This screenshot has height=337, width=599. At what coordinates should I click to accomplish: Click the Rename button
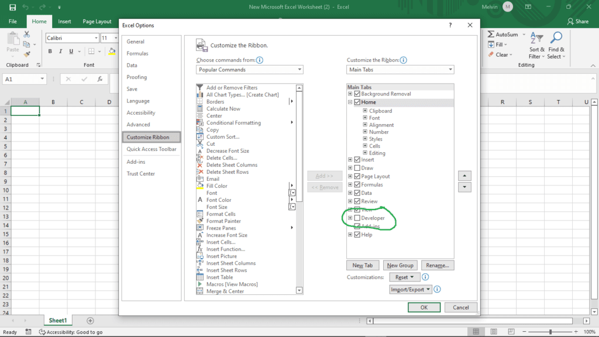[437, 264]
